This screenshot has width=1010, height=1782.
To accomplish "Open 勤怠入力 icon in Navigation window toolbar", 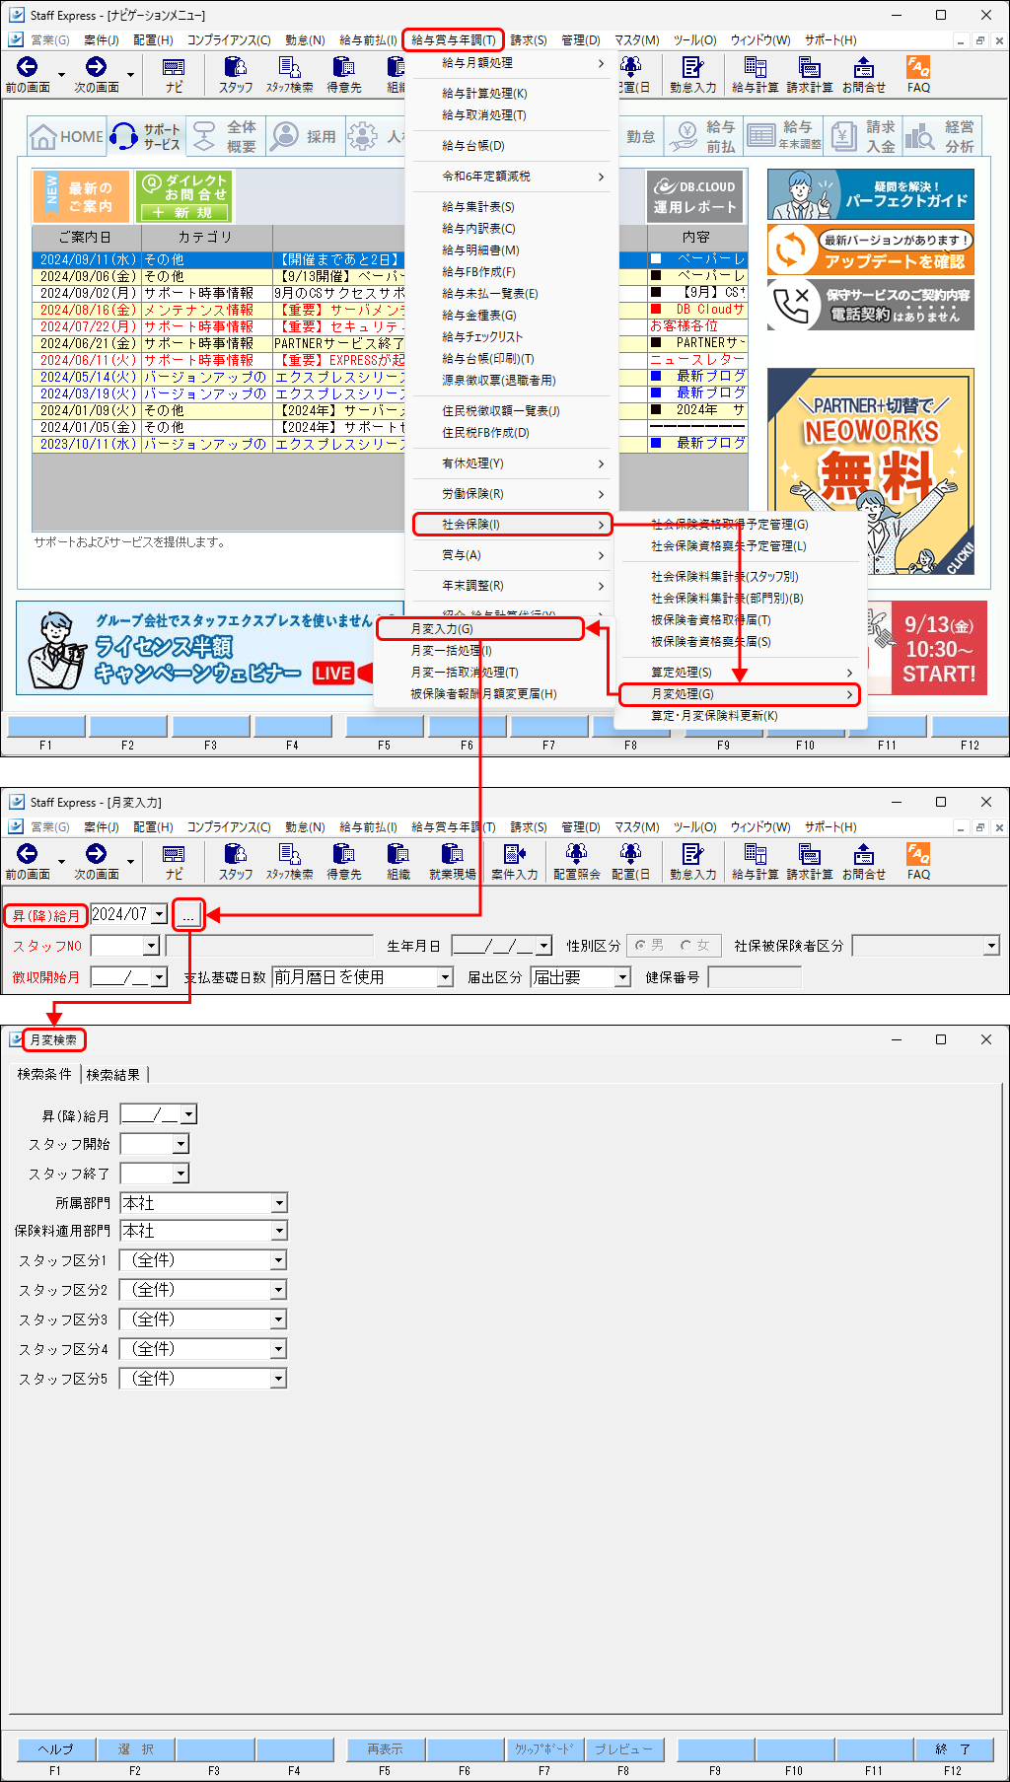I will 692,74.
